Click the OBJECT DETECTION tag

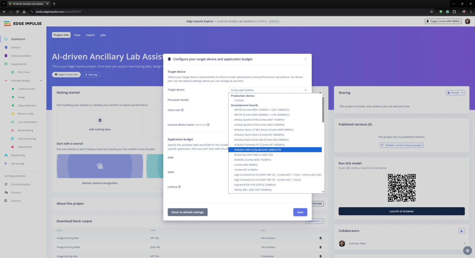pos(66,75)
